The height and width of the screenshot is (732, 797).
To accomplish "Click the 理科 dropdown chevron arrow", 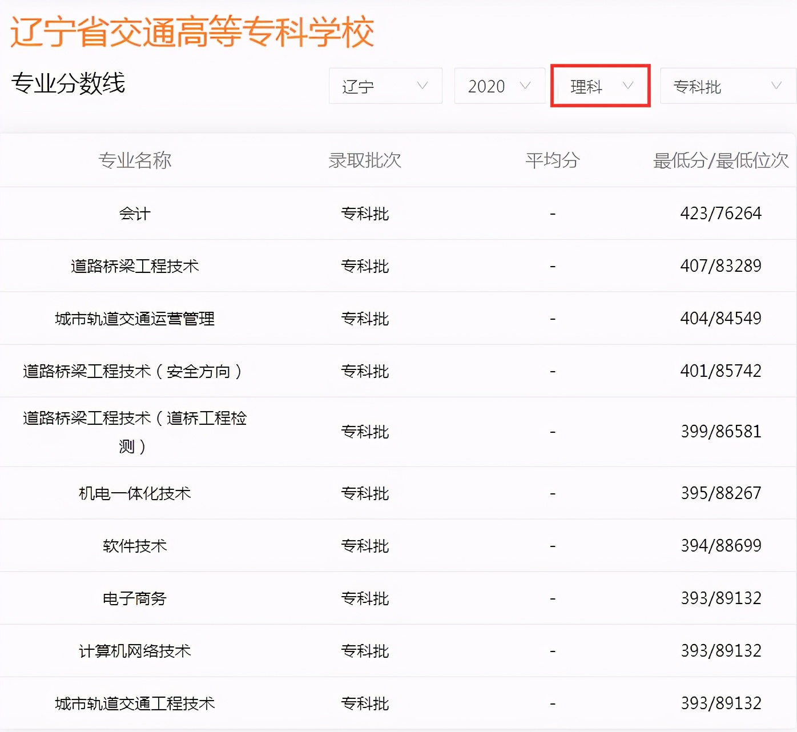I will click(x=629, y=86).
